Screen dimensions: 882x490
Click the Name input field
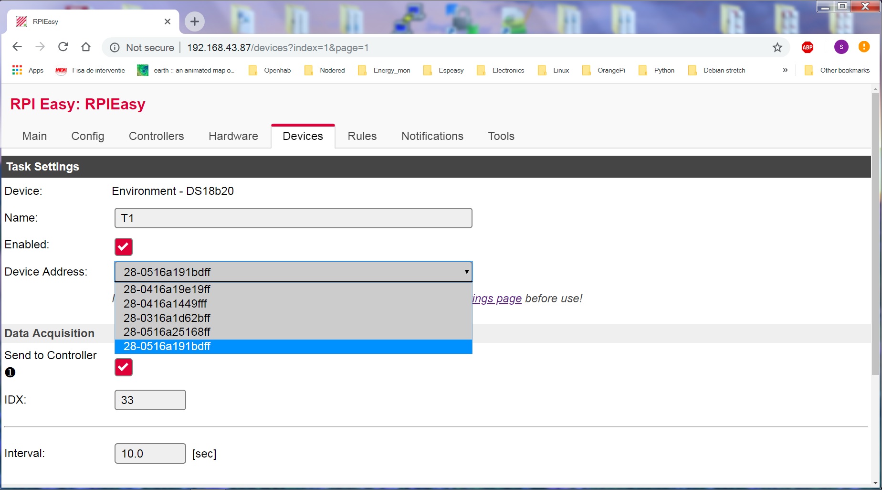(294, 218)
